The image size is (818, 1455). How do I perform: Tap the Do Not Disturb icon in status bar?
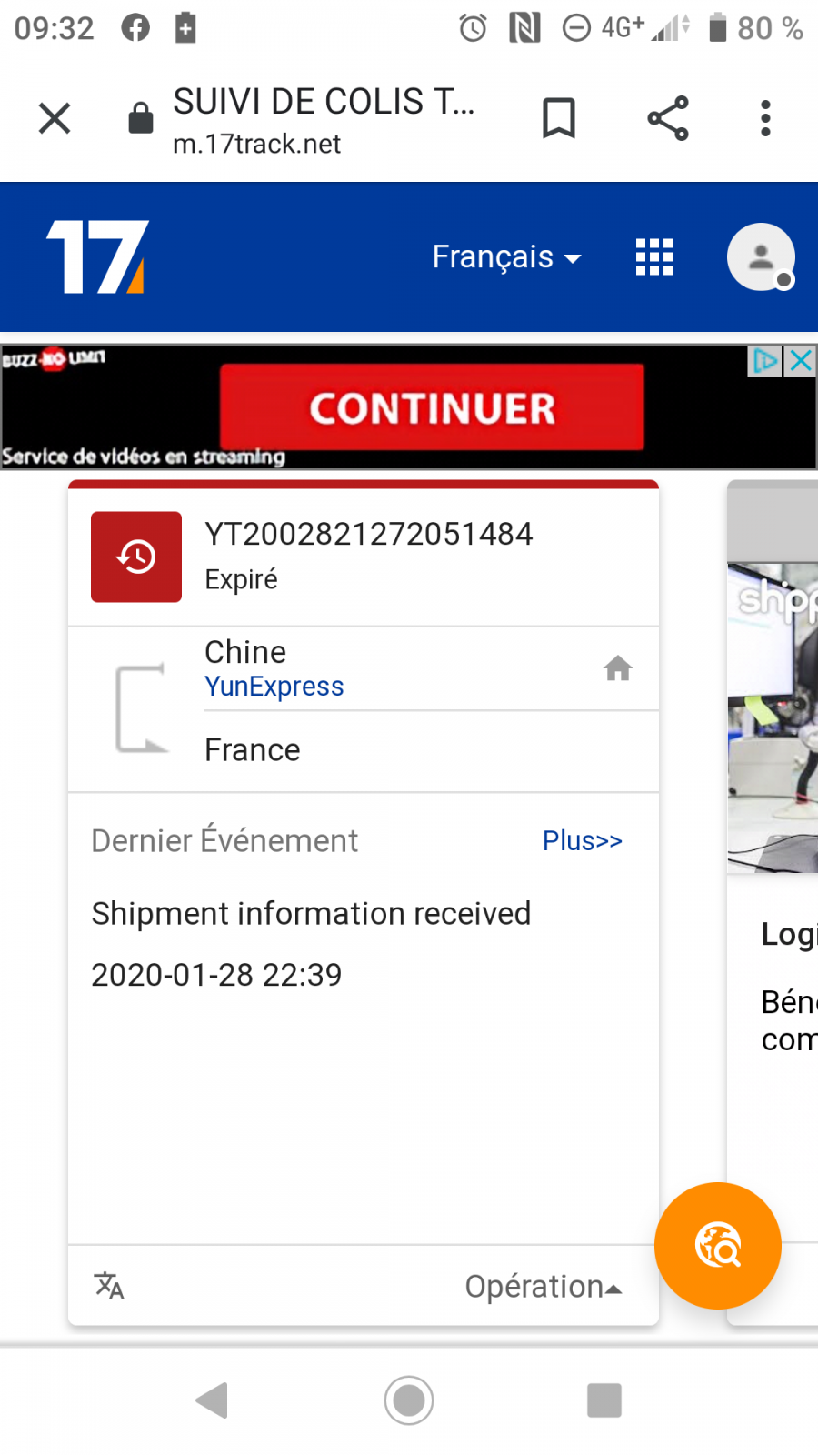pyautogui.click(x=576, y=28)
